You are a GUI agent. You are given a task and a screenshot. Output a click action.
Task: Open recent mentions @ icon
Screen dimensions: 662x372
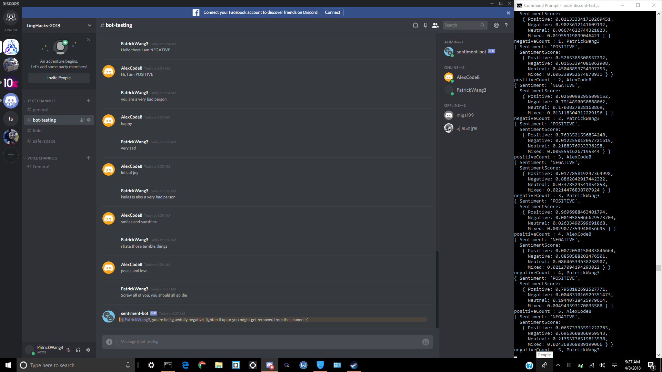(496, 25)
